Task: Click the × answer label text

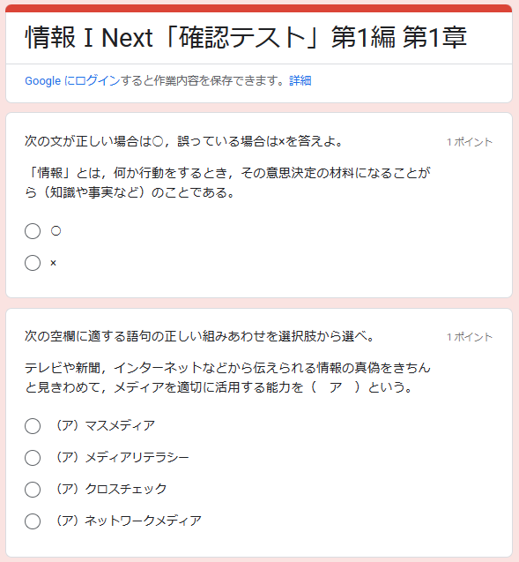Action: pos(54,263)
